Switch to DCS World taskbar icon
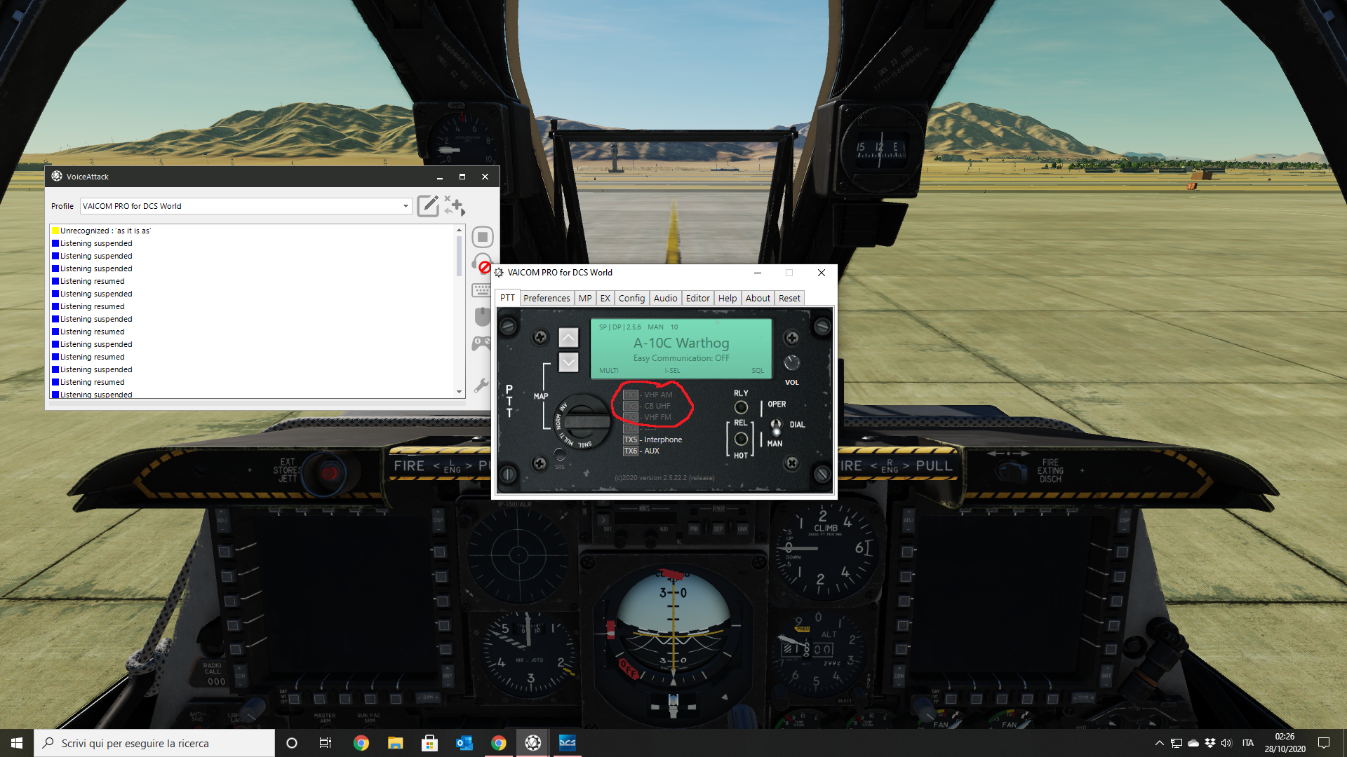This screenshot has height=757, width=1347. point(567,743)
